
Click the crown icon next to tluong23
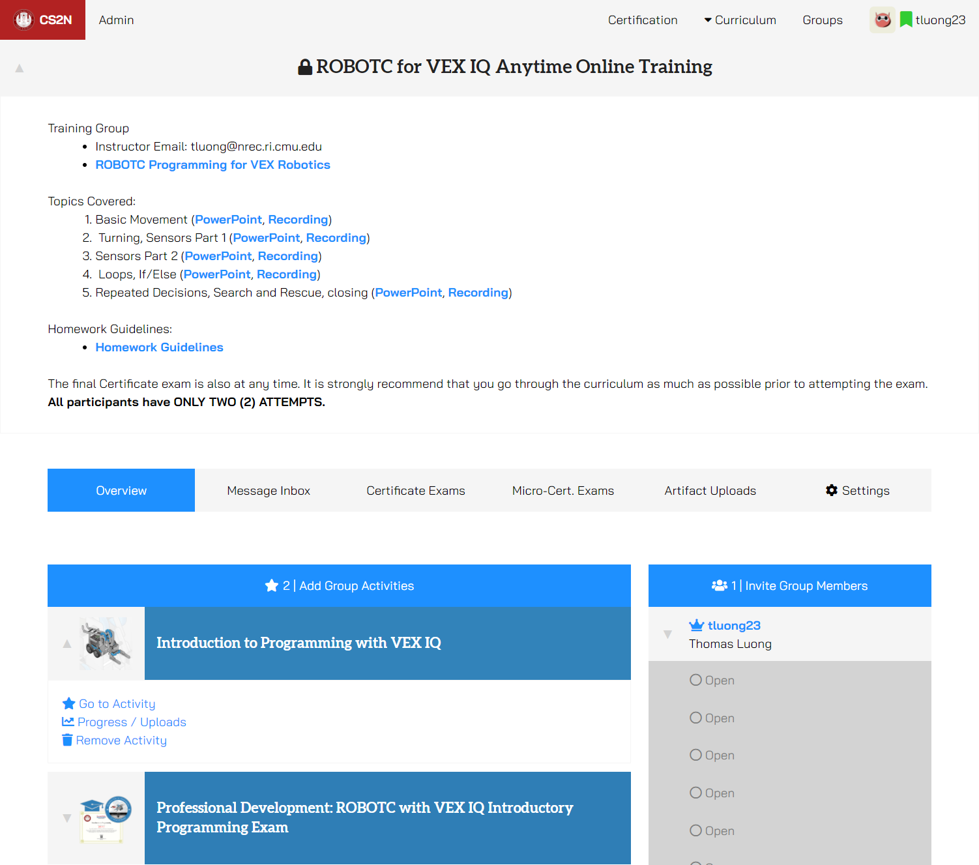tap(697, 625)
